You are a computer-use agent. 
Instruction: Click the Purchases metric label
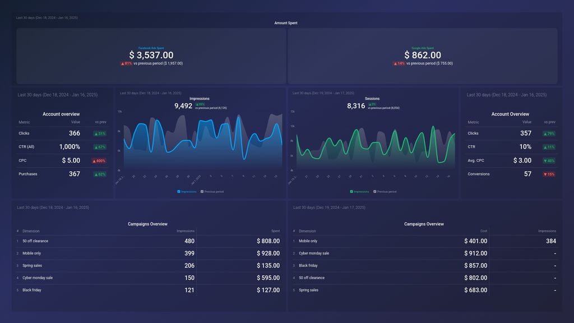(28, 174)
